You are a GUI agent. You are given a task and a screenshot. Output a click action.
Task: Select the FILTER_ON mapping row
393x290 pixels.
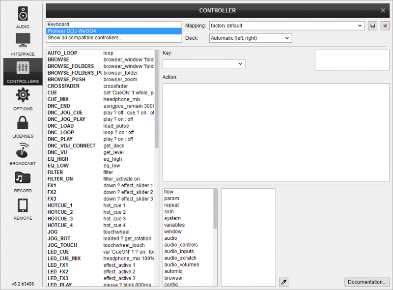(x=101, y=179)
